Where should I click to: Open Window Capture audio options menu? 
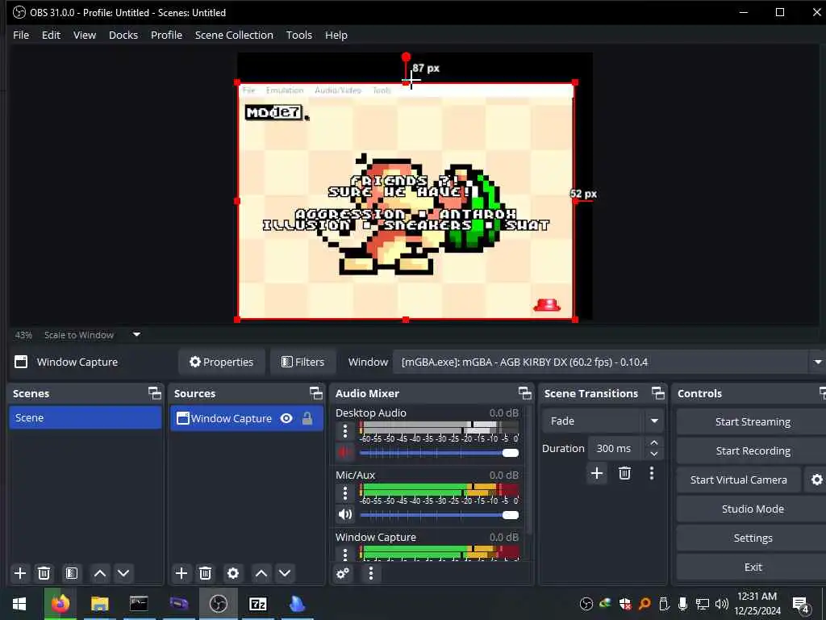345,554
